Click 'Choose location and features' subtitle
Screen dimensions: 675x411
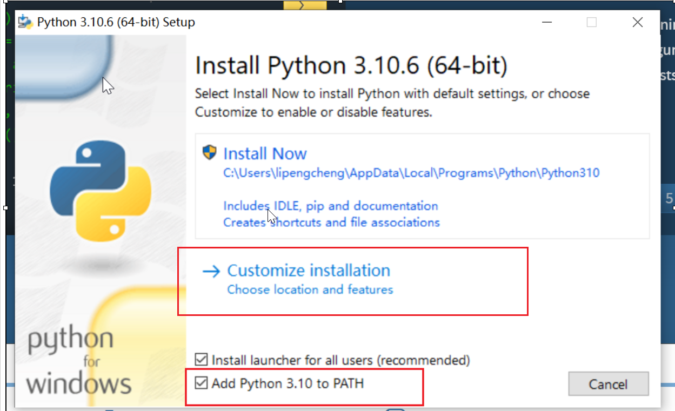310,290
